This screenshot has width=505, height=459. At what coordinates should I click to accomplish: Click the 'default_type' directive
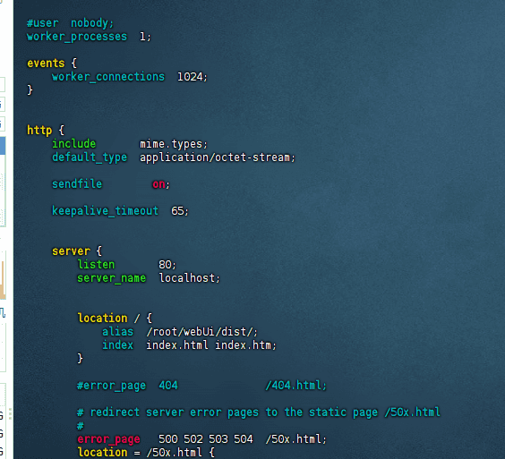[x=90, y=157]
